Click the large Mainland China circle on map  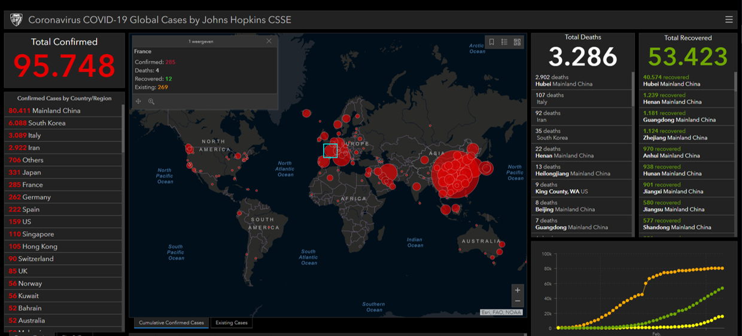click(x=455, y=172)
